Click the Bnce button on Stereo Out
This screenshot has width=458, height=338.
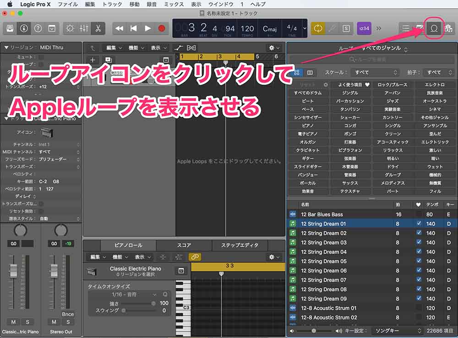68,314
